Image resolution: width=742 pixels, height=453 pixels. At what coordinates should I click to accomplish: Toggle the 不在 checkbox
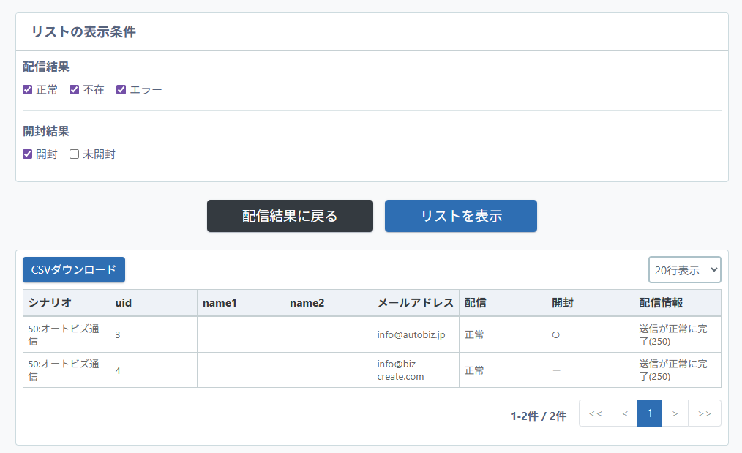74,90
